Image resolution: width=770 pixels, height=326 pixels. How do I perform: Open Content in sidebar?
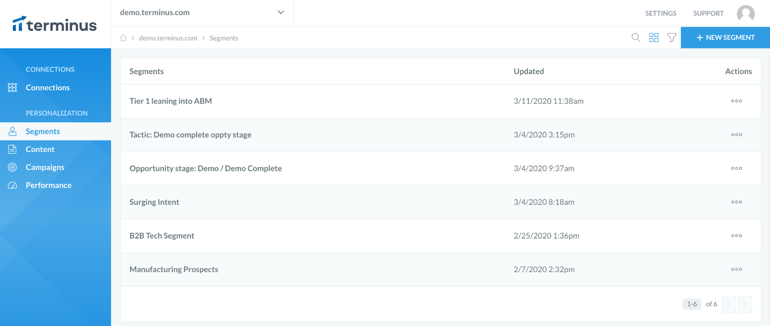[x=40, y=149]
